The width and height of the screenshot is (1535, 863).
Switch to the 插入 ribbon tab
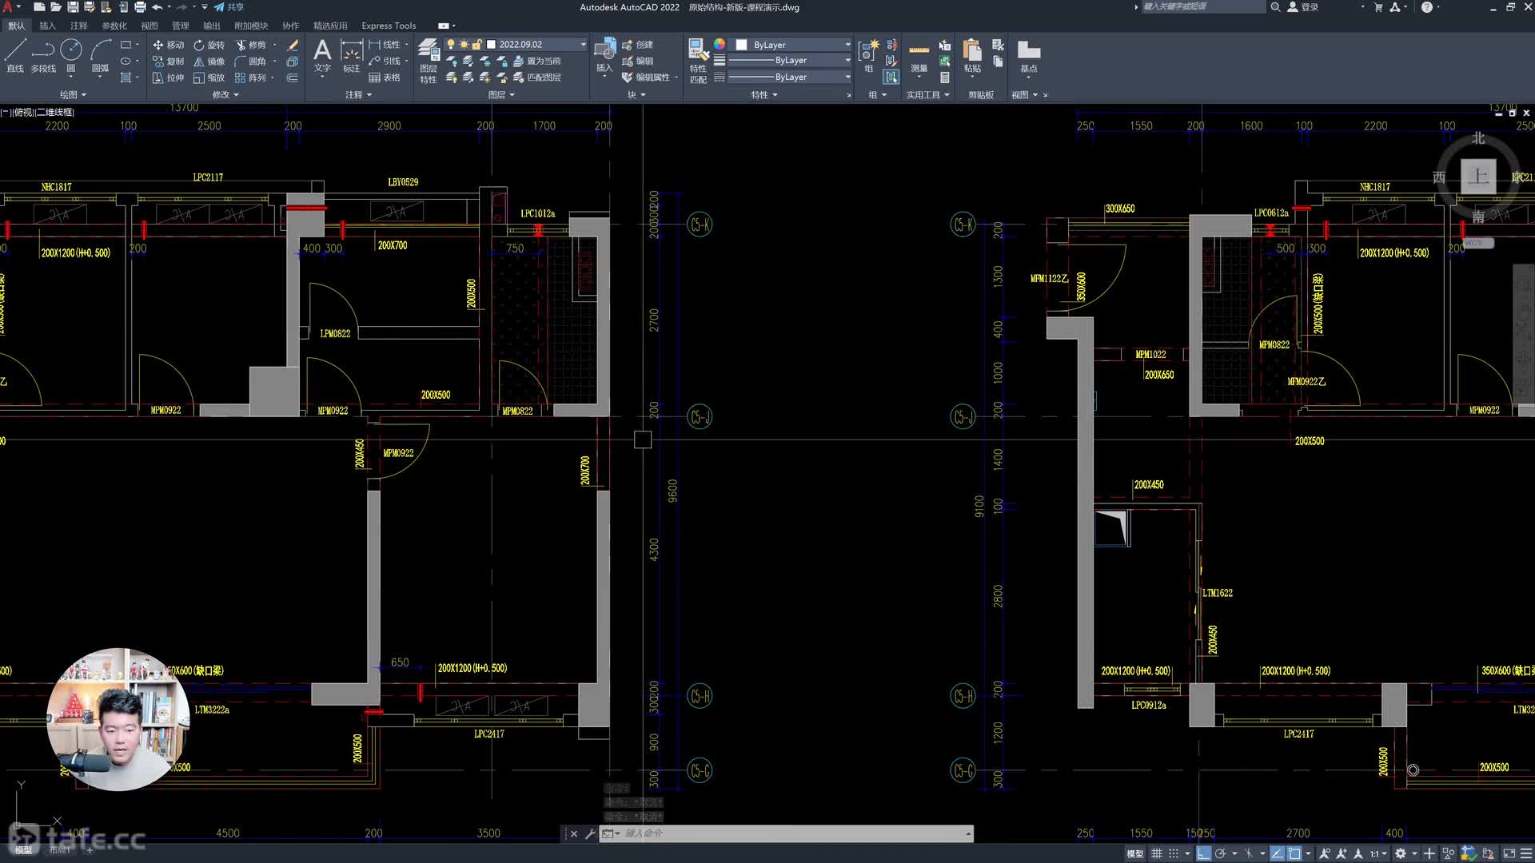pos(47,25)
